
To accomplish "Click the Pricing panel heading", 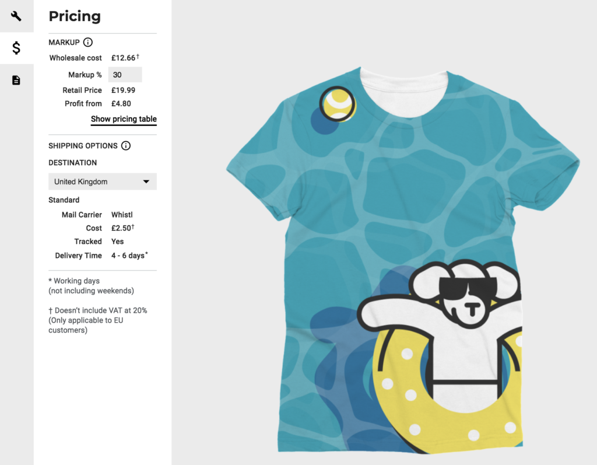I will pos(75,16).
